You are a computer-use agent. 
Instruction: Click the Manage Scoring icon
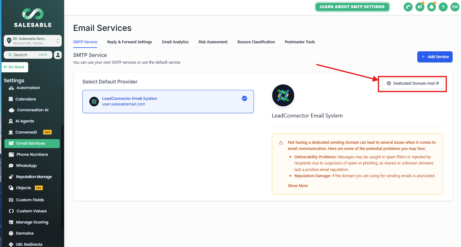[11, 222]
